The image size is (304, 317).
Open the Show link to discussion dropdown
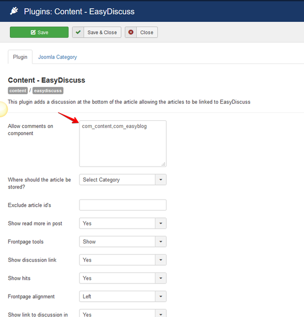123,313
